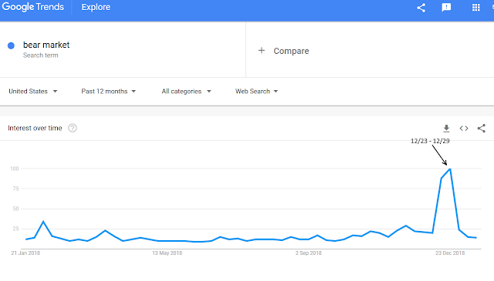Image resolution: width=494 pixels, height=281 pixels.
Task: Click the embed code icon on the chart
Action: [464, 129]
